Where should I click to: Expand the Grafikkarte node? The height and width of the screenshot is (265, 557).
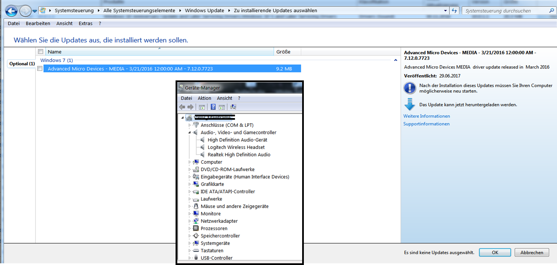pos(190,184)
